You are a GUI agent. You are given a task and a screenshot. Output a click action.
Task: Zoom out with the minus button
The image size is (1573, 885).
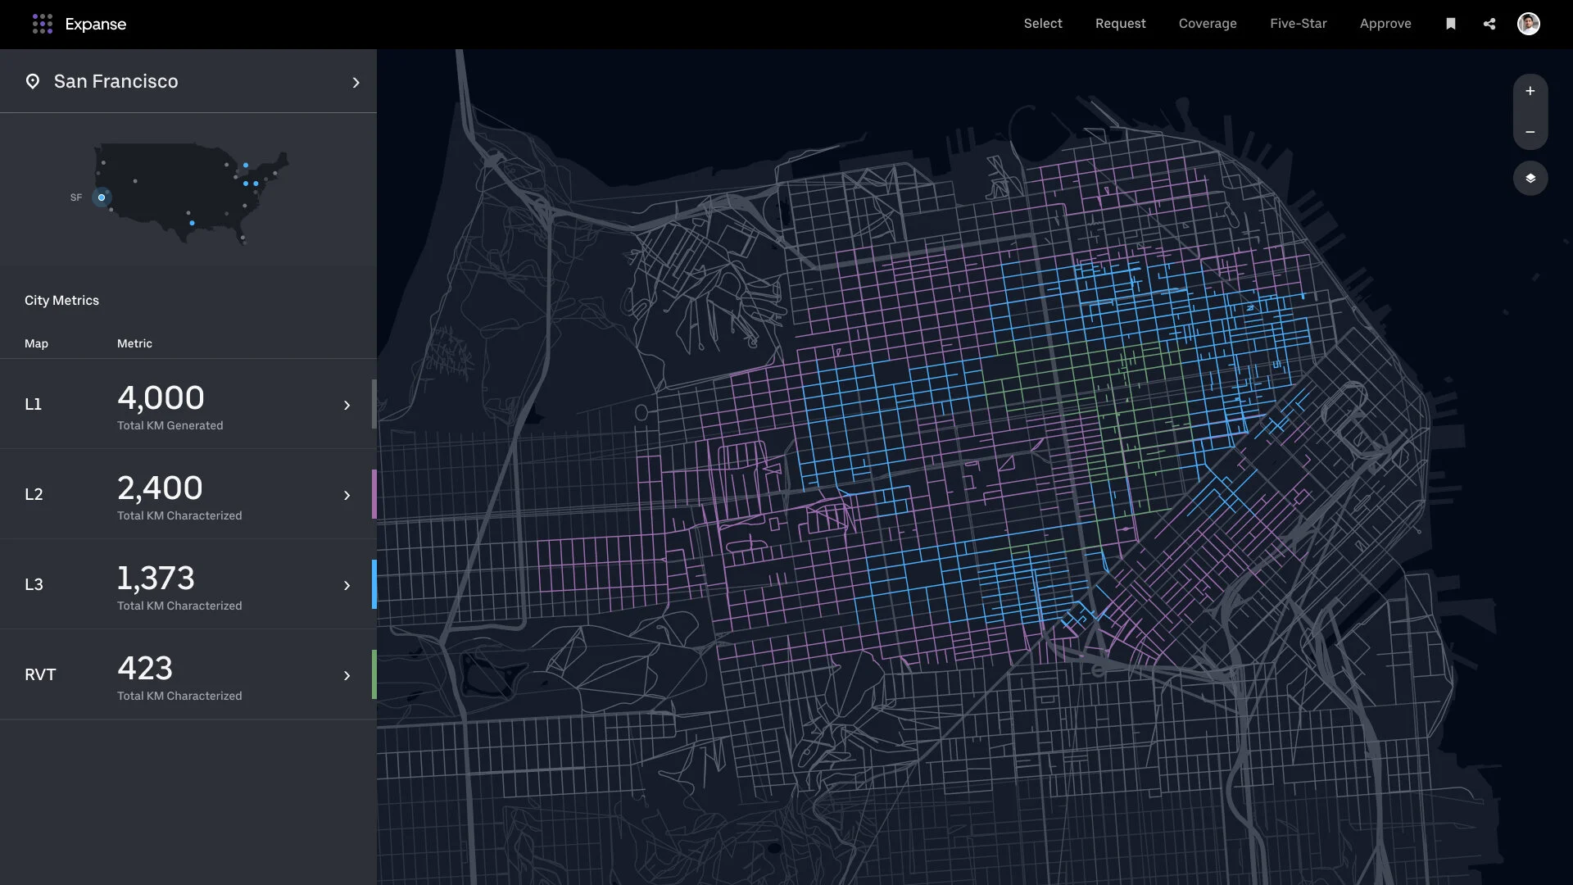click(1530, 132)
